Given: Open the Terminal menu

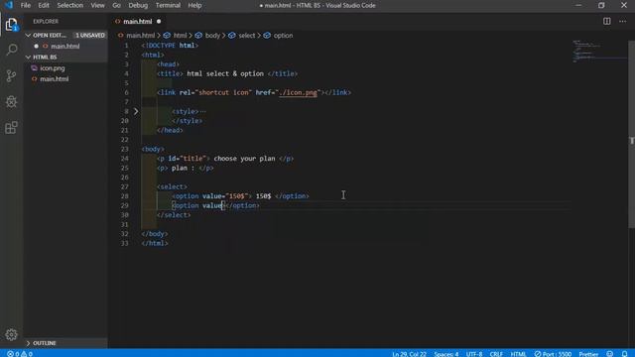Looking at the screenshot, I should click(x=168, y=5).
